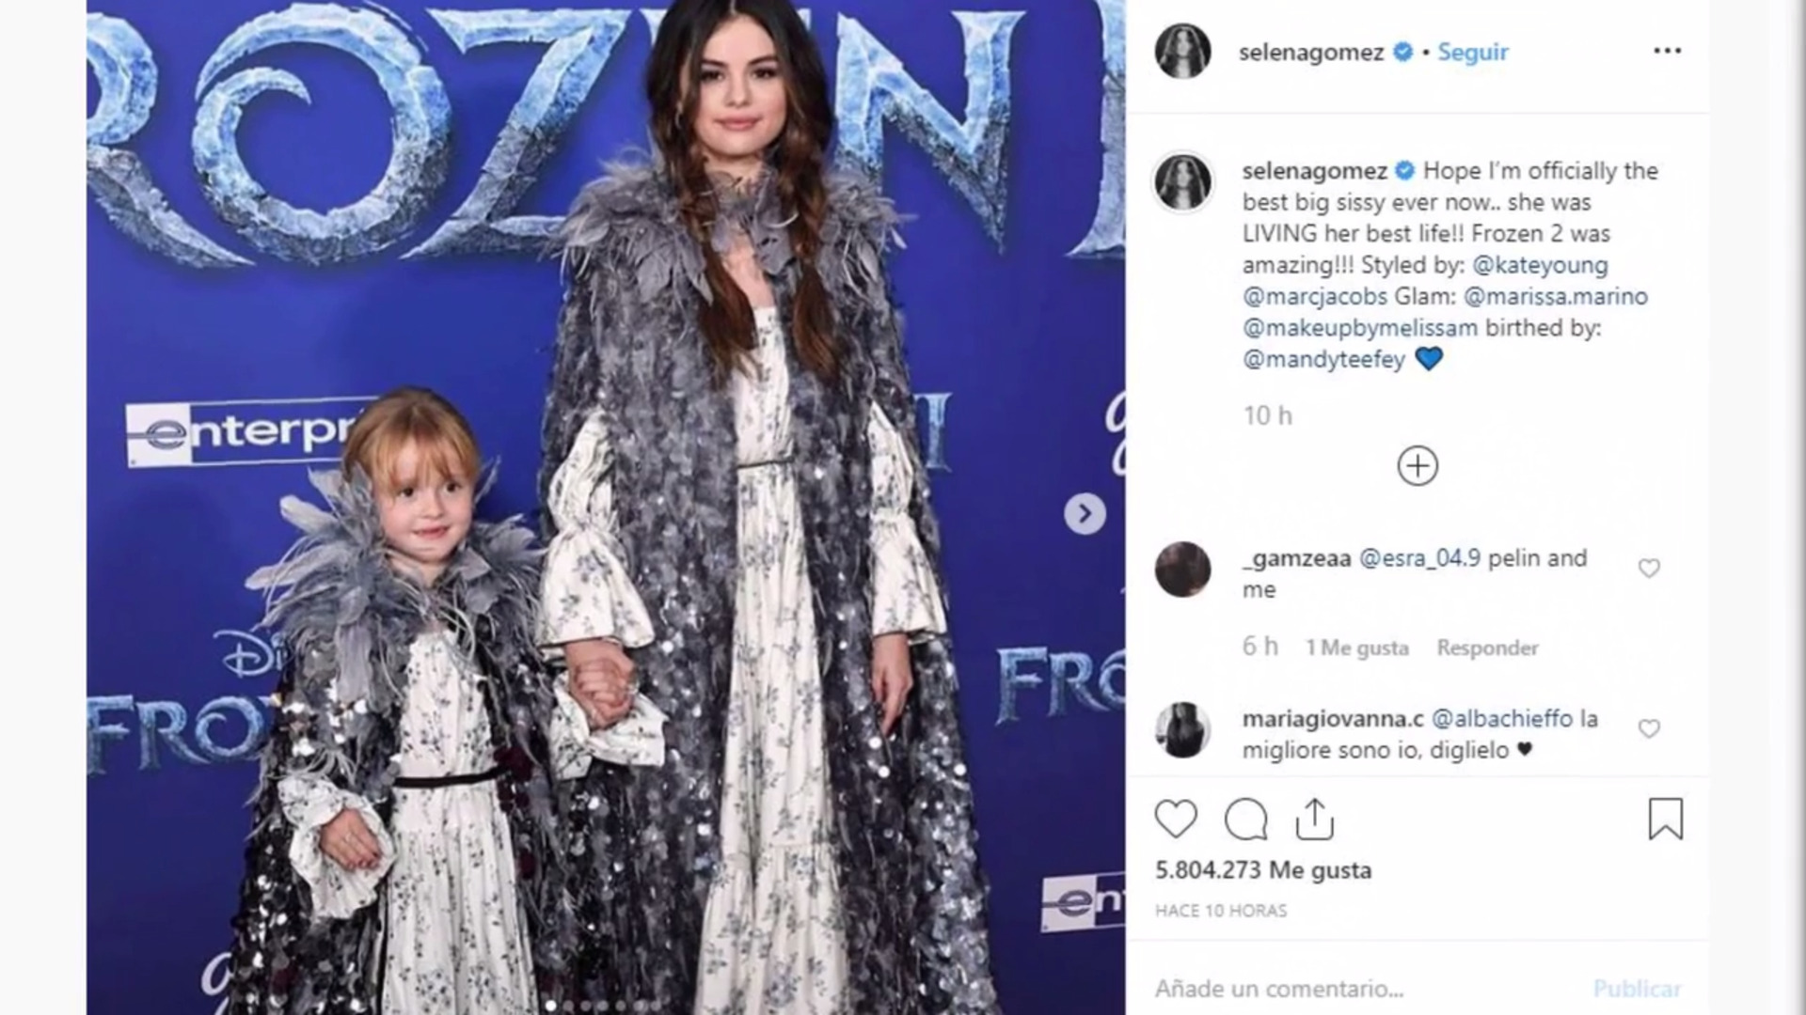Visit the @mandyteefey profile link
This screenshot has height=1015, width=1806.
click(1323, 359)
